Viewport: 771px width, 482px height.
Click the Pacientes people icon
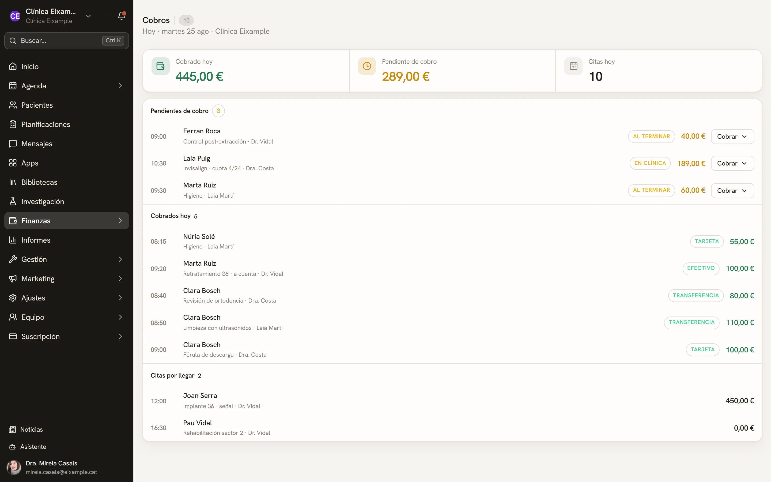13,105
